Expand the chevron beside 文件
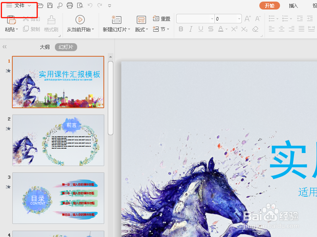 [x=29, y=6]
